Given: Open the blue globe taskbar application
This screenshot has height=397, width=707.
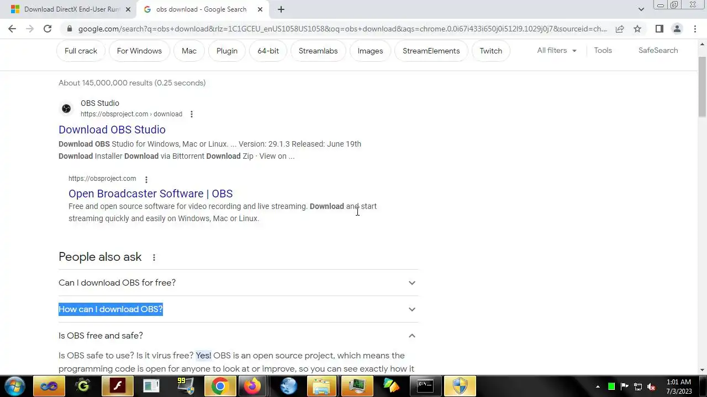Looking at the screenshot, I should coord(288,386).
